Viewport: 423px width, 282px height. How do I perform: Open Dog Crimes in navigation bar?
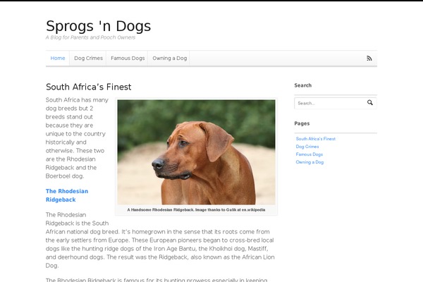[88, 59]
